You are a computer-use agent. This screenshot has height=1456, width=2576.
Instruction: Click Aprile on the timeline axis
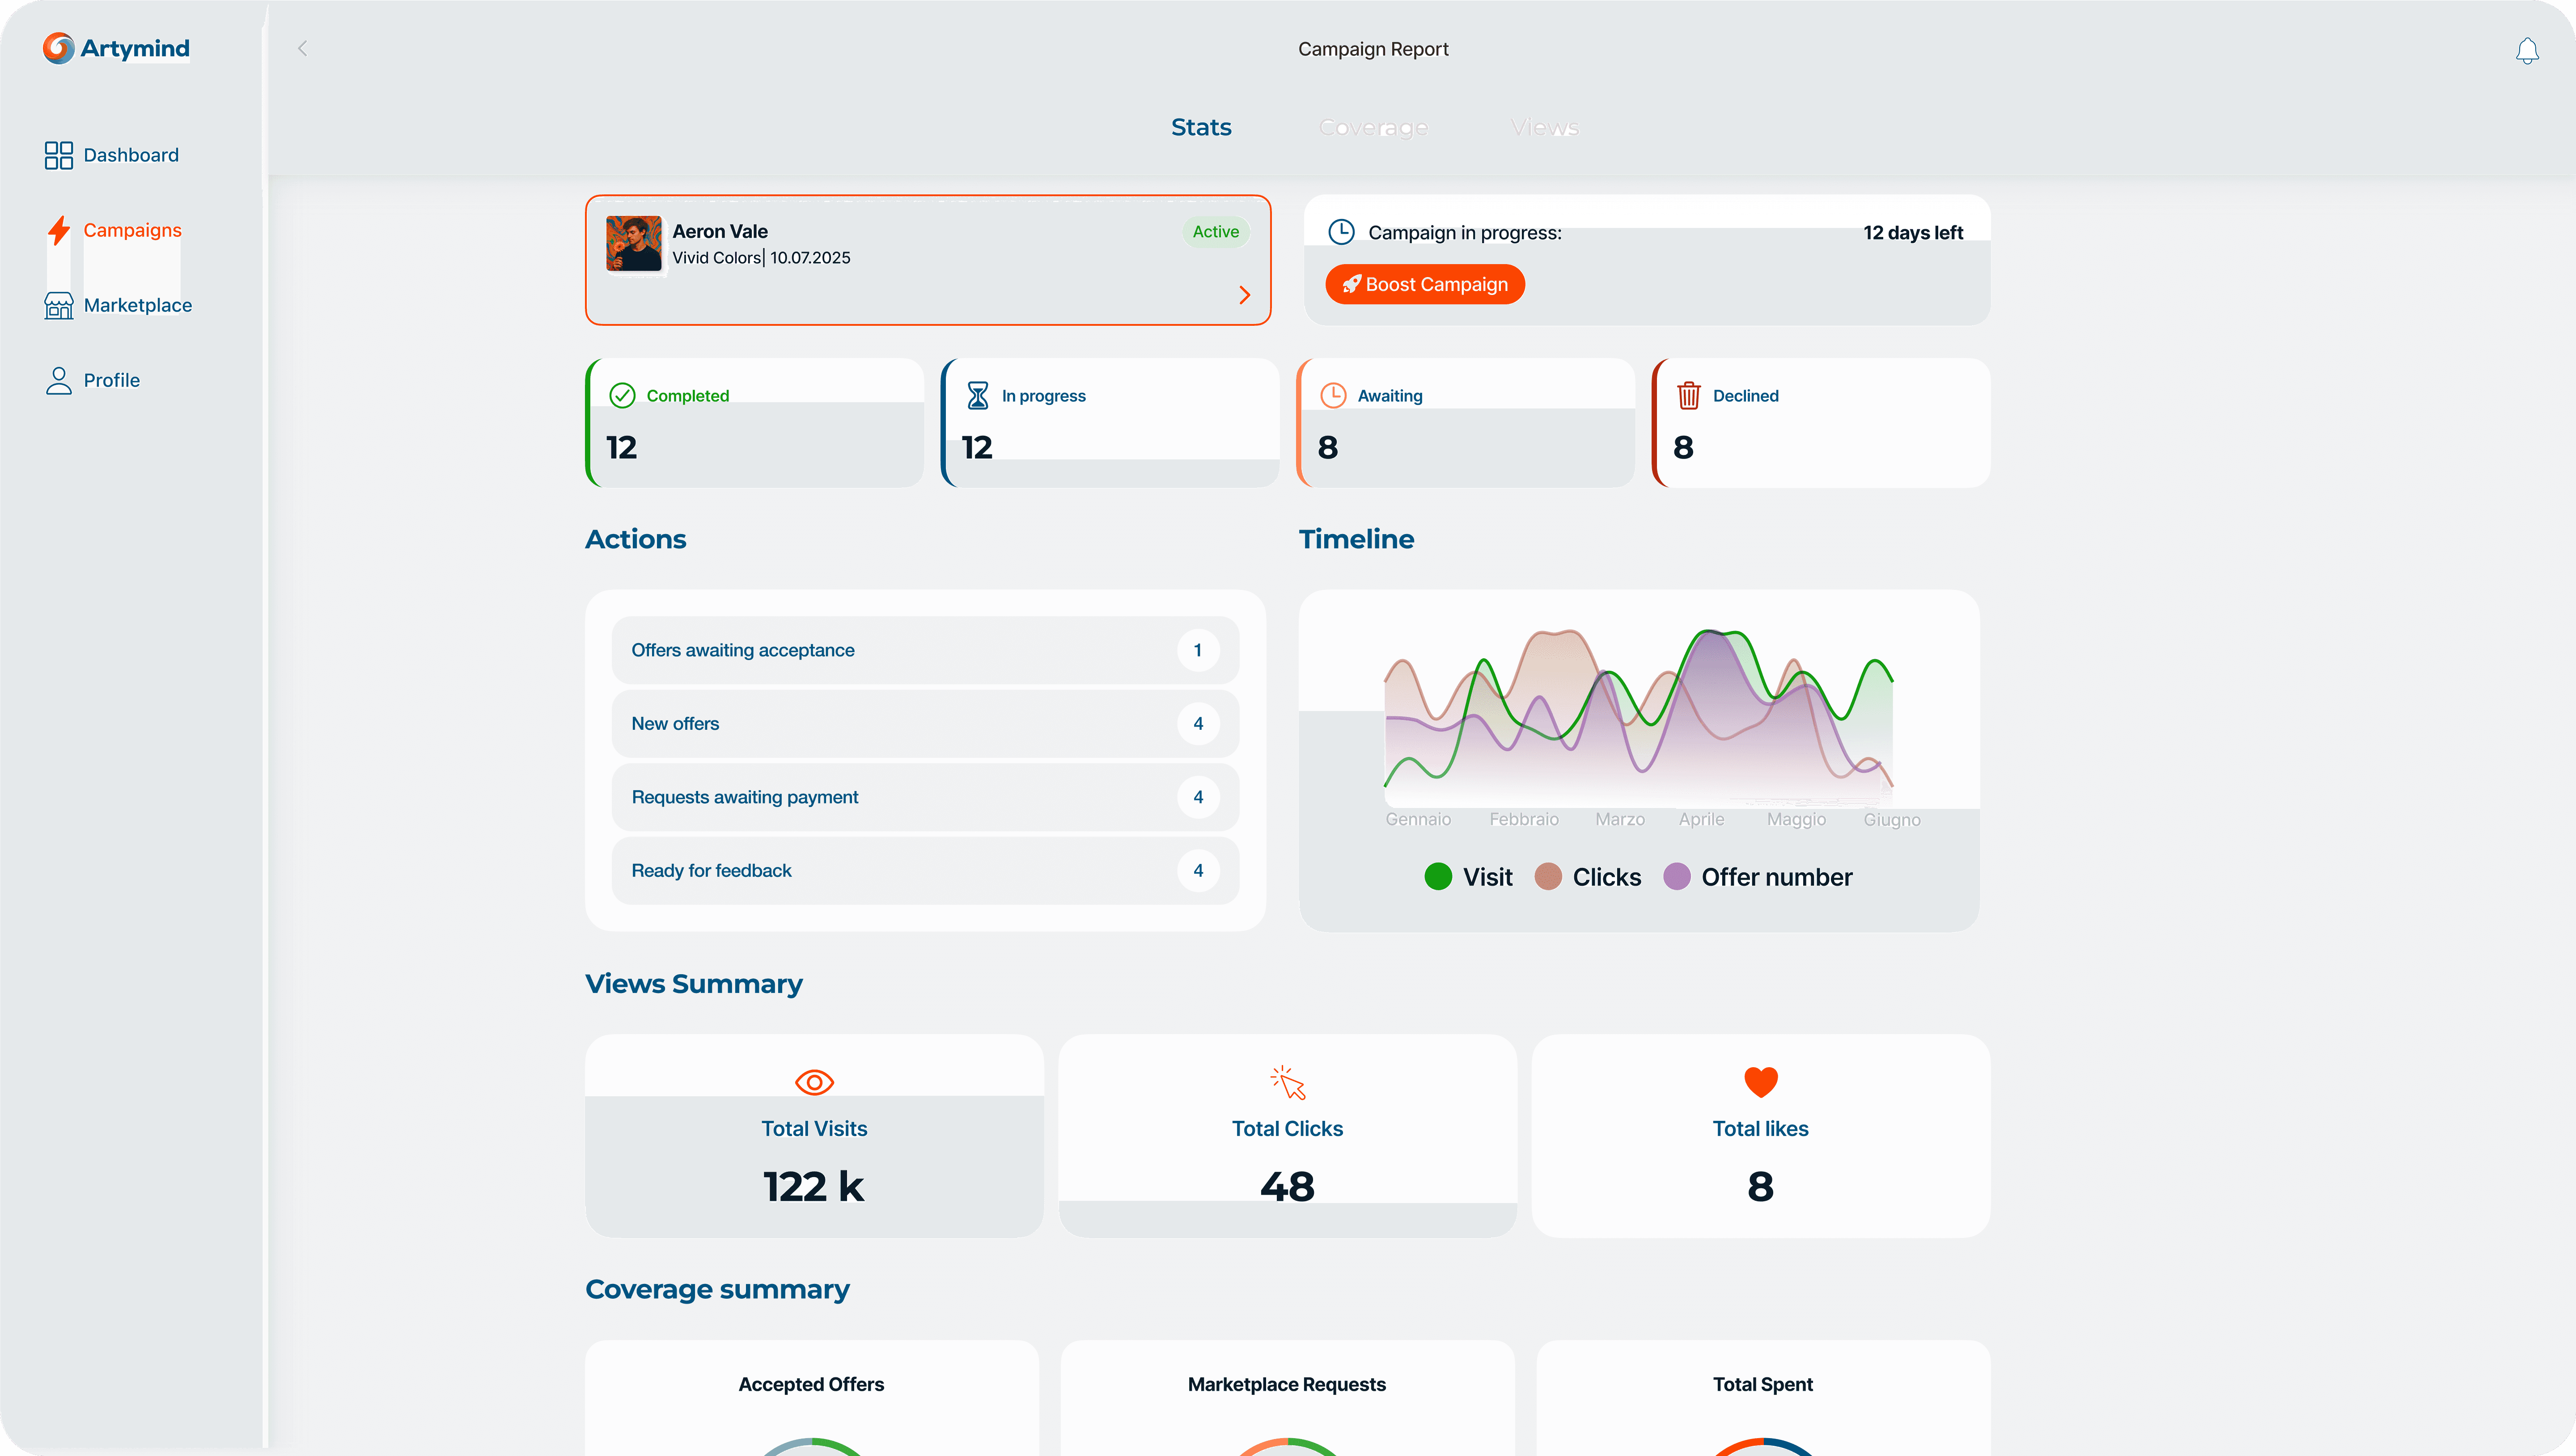(x=1702, y=820)
